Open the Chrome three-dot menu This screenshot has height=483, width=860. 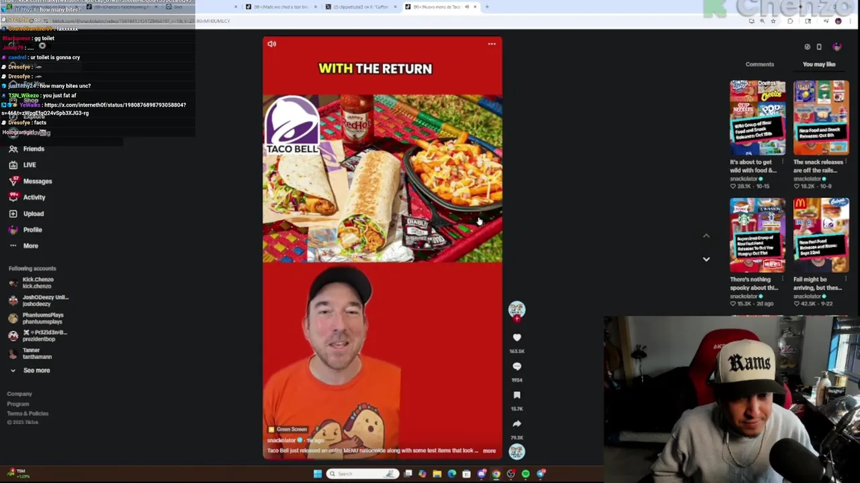coord(850,21)
